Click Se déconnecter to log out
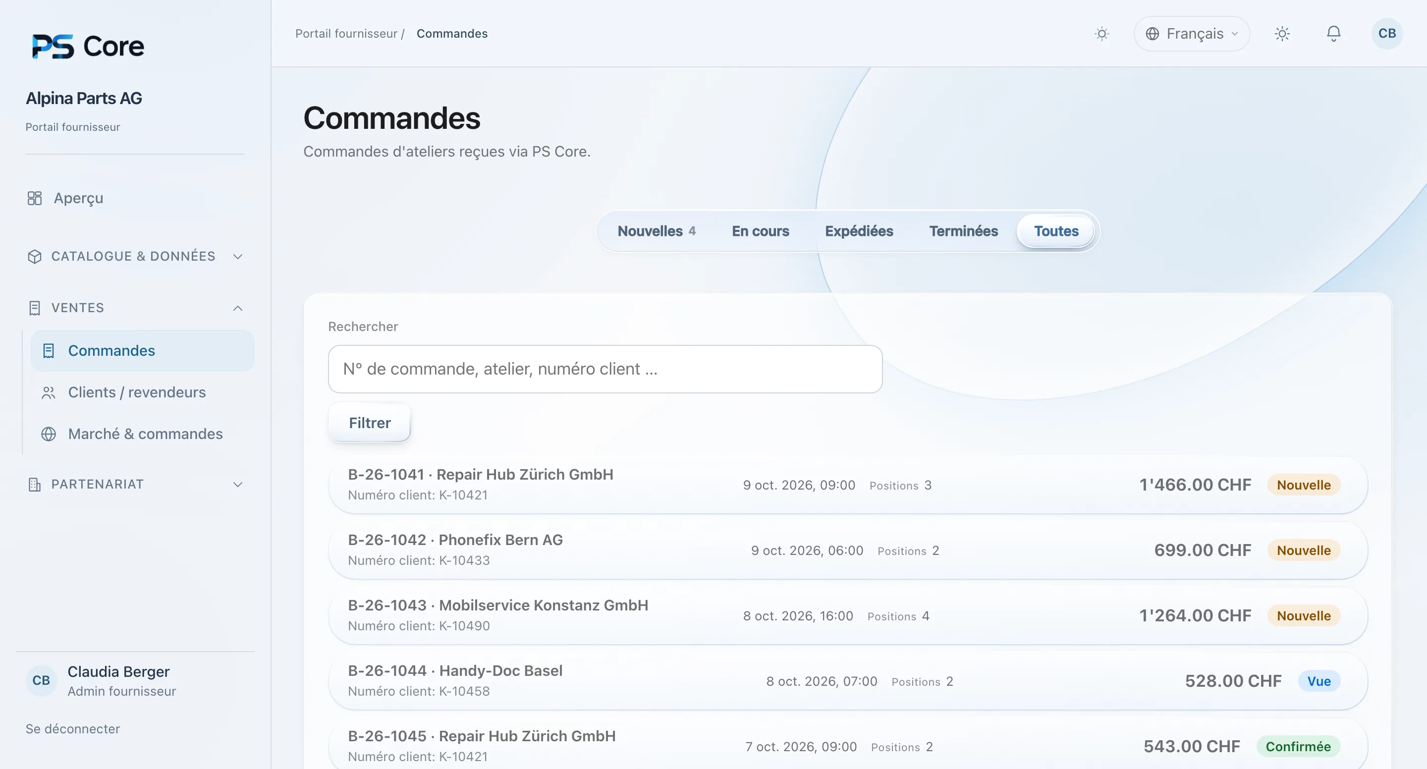Image resolution: width=1427 pixels, height=769 pixels. coord(72,729)
